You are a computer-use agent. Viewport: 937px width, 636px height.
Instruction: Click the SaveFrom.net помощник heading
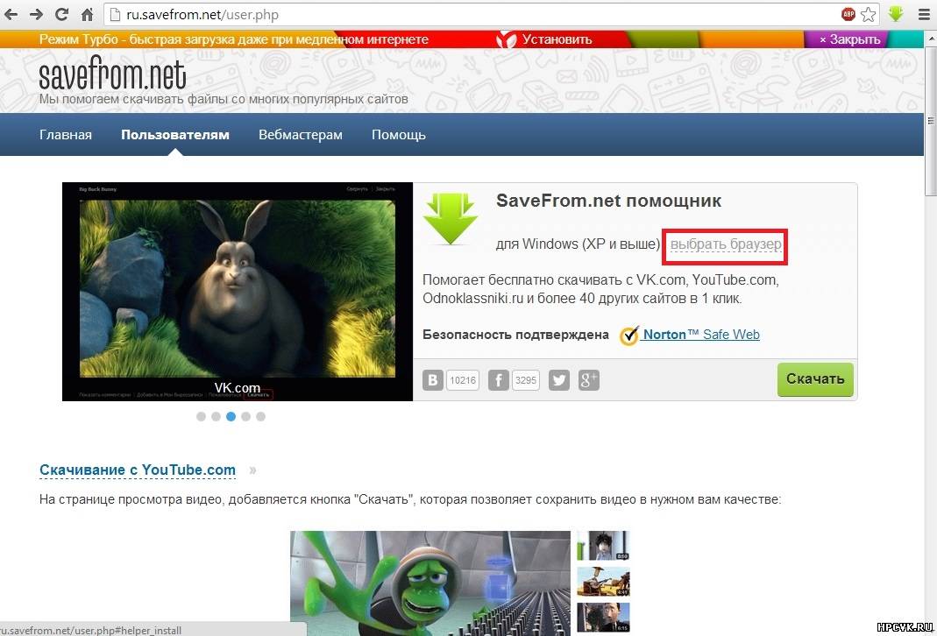coord(608,201)
